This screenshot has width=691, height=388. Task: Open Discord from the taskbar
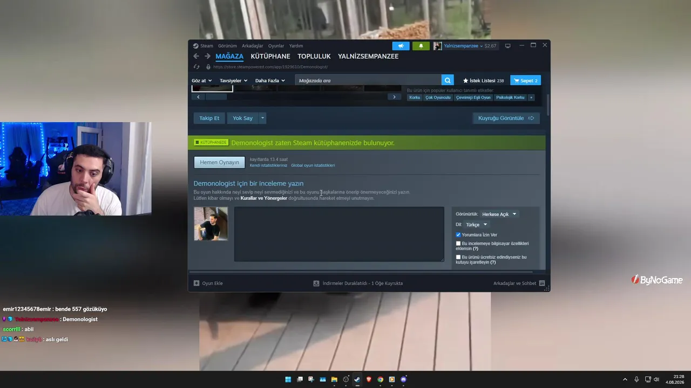pyautogui.click(x=404, y=379)
